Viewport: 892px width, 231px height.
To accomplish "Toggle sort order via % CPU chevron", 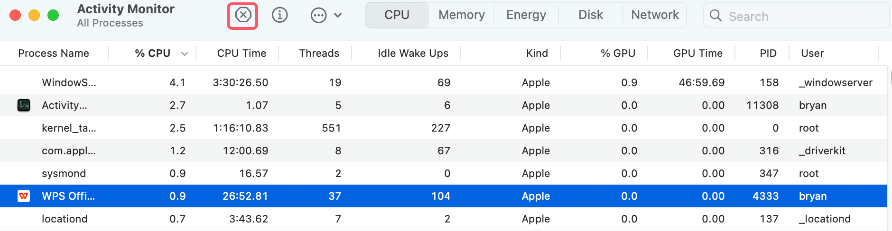I will point(185,53).
